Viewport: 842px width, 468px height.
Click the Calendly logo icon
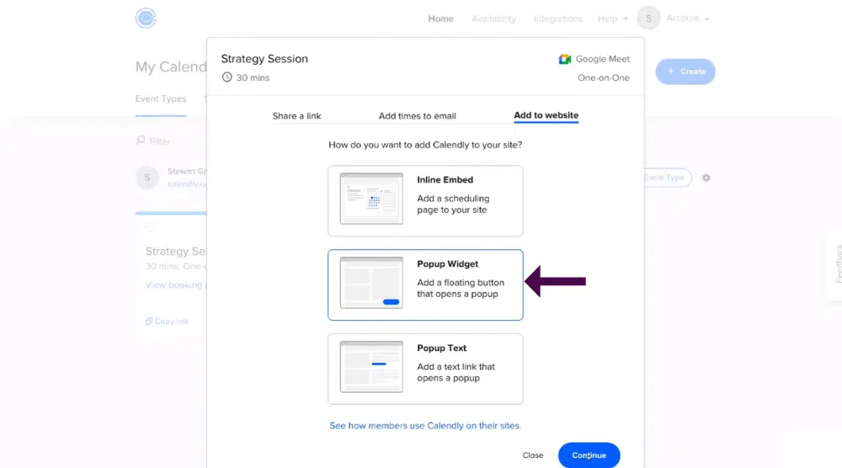coord(146,19)
